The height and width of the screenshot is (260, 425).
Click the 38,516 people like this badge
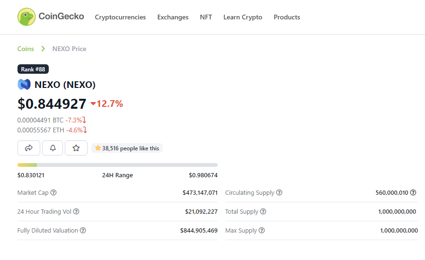point(127,148)
